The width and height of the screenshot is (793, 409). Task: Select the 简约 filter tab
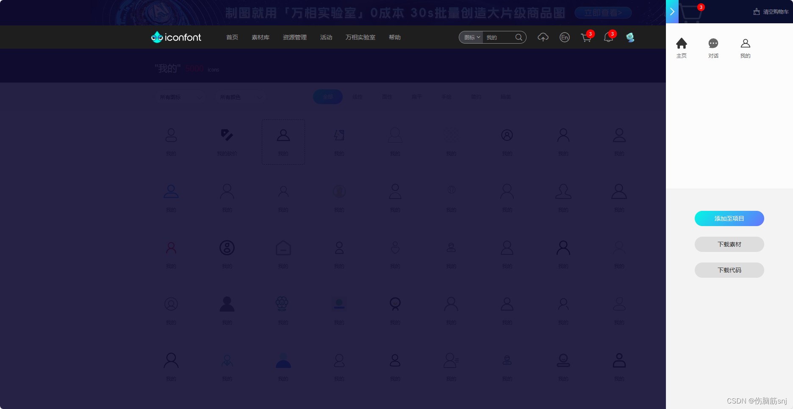476,97
